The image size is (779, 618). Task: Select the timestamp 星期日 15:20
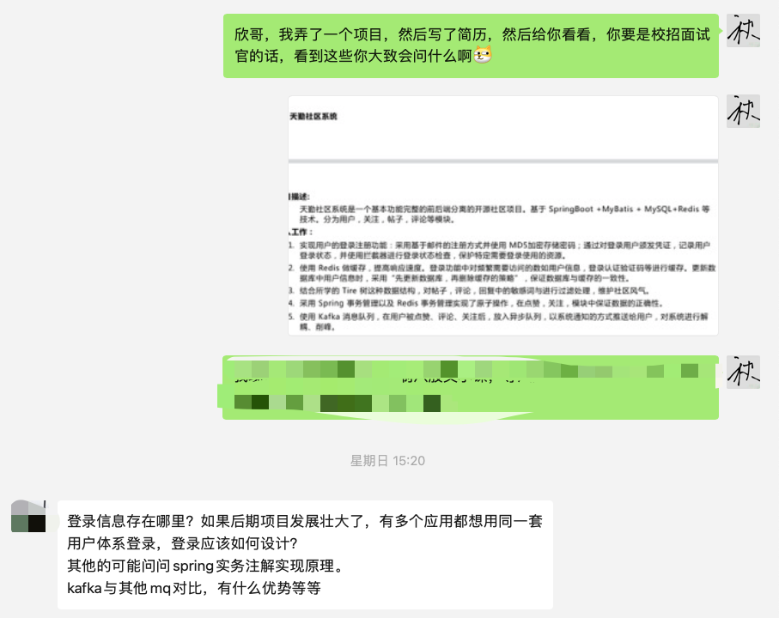[x=387, y=459]
